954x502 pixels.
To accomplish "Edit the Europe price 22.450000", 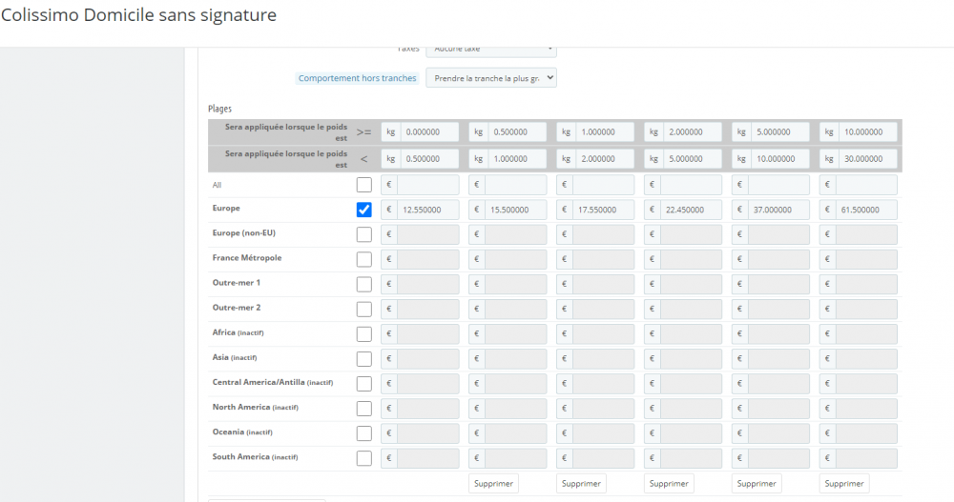I will pyautogui.click(x=691, y=210).
